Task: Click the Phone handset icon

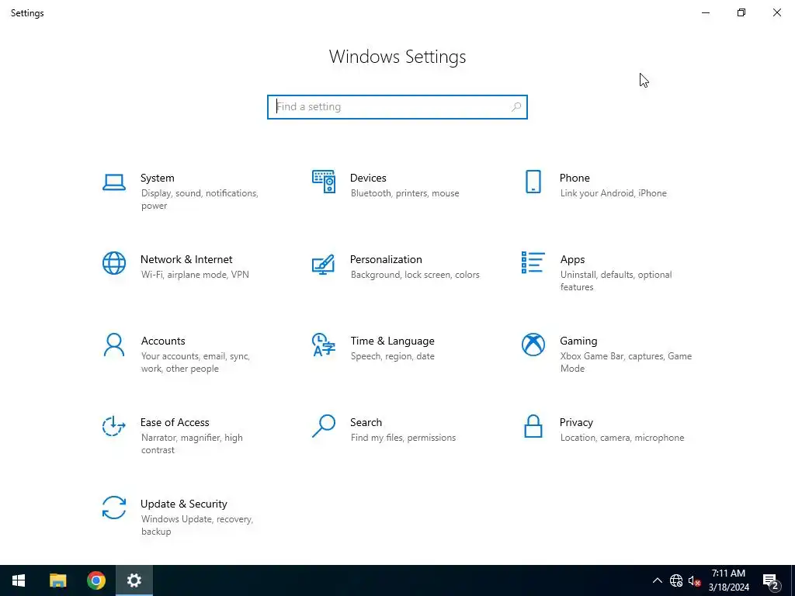Action: point(533,182)
